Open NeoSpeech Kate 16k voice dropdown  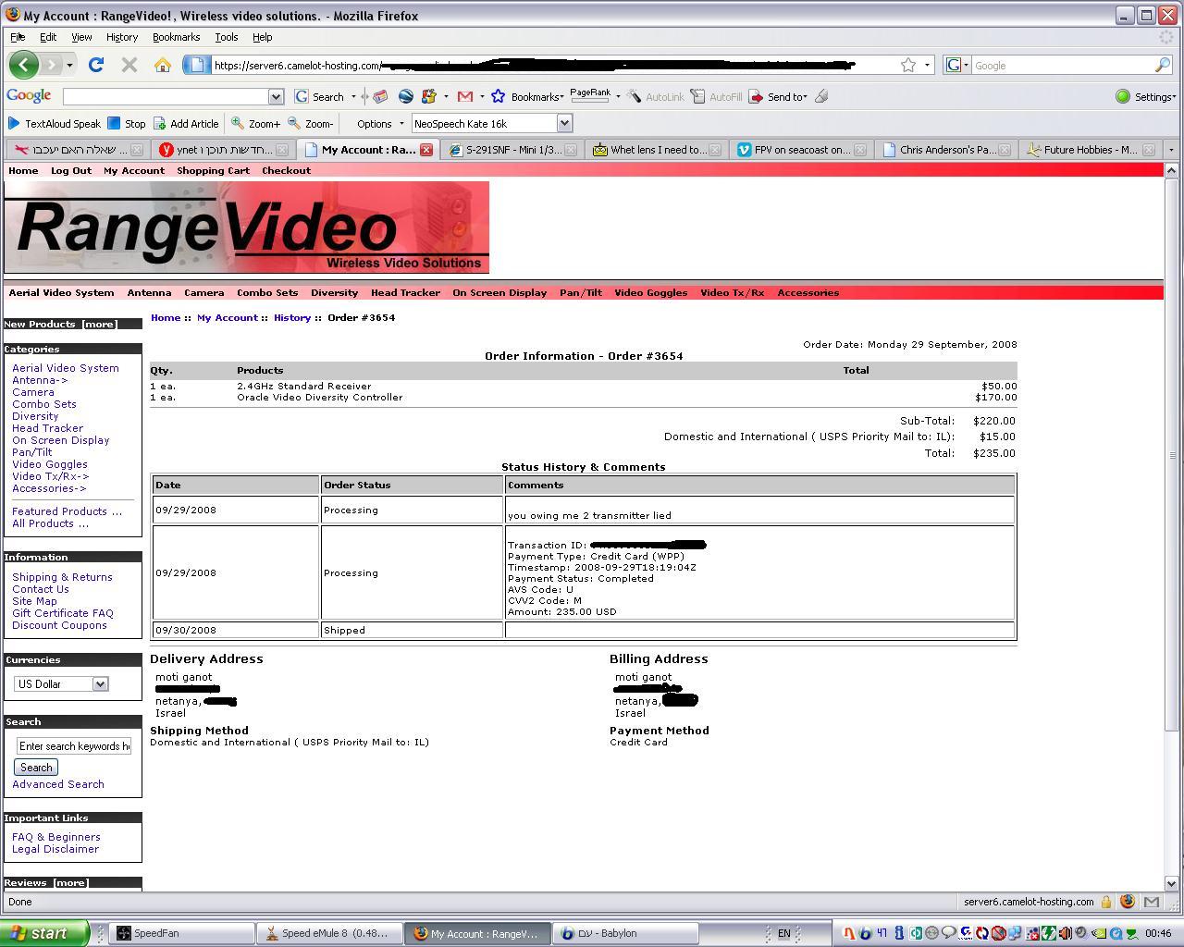[564, 123]
